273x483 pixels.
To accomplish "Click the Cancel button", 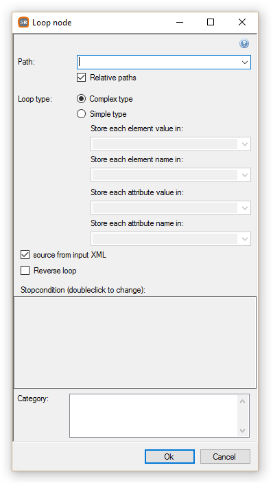I will 225,456.
